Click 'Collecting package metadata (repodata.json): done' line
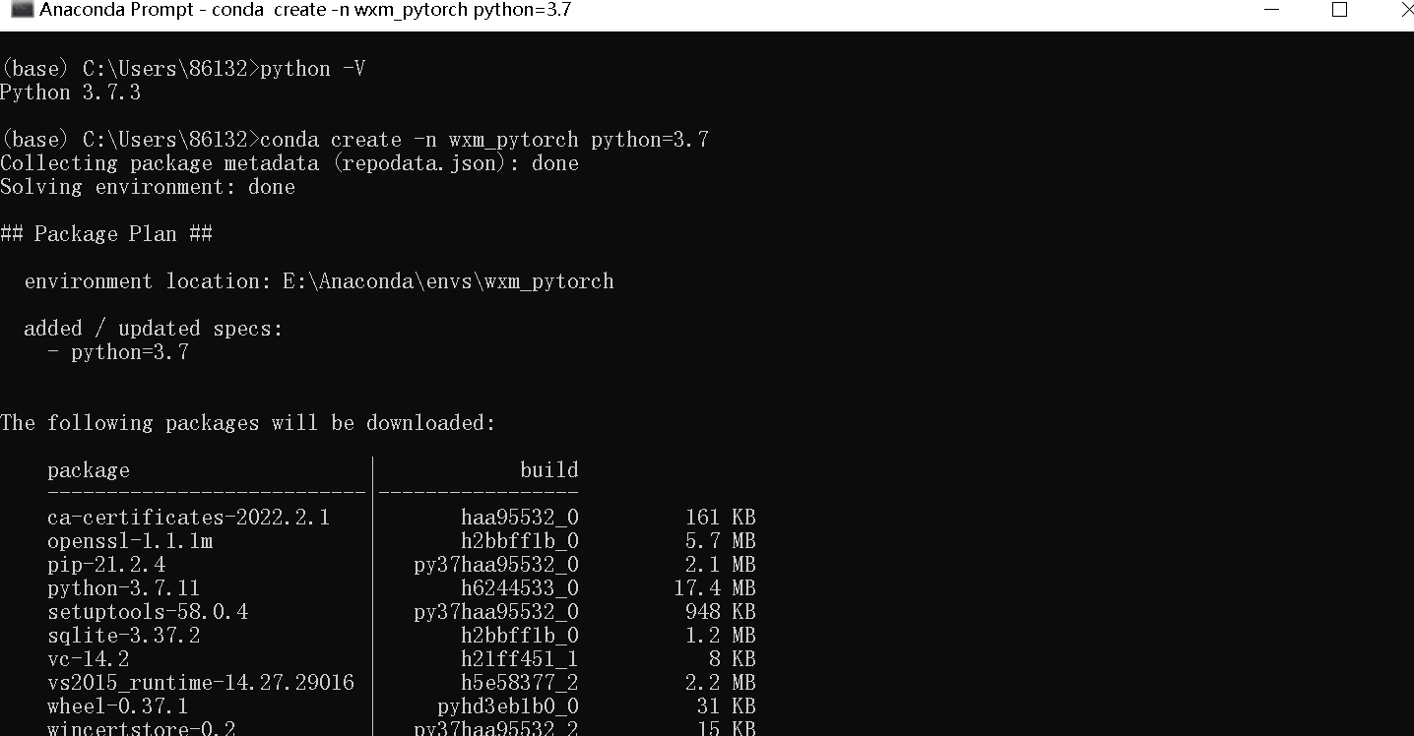The width and height of the screenshot is (1414, 736). [289, 163]
